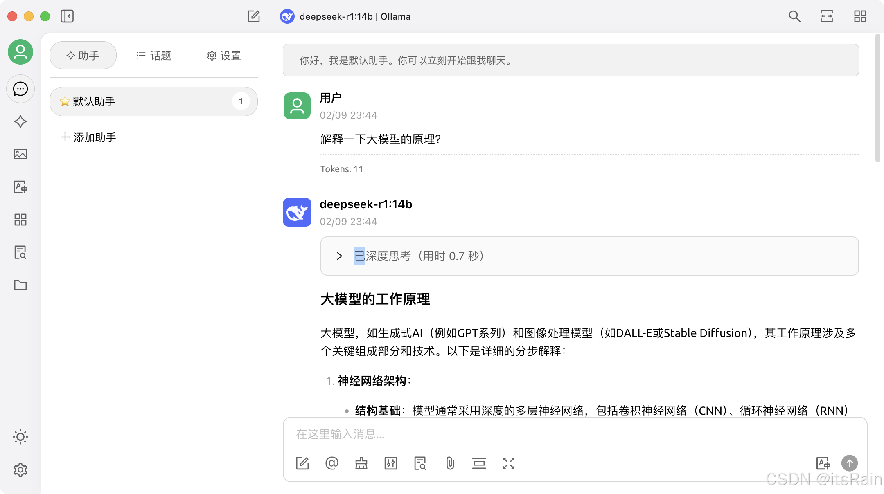Screen dimensions: 884x494
Task: Start new topic from input toolbar
Action: tap(302, 463)
